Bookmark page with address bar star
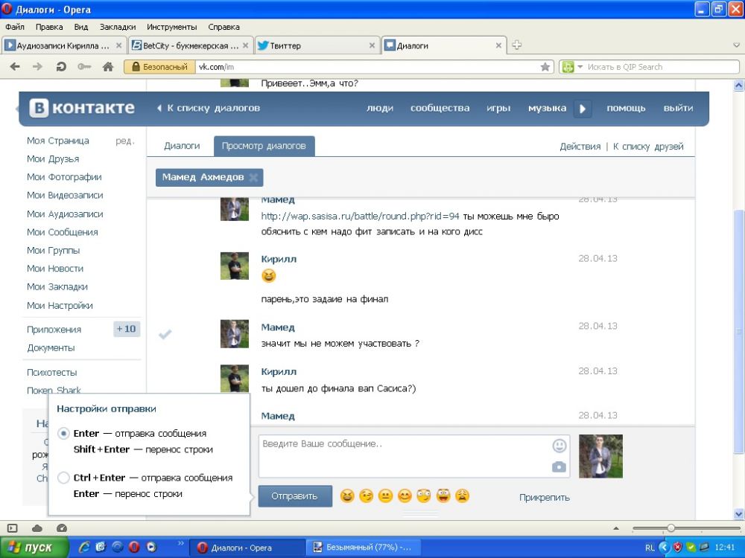Image resolution: width=745 pixels, height=558 pixels. click(x=545, y=67)
